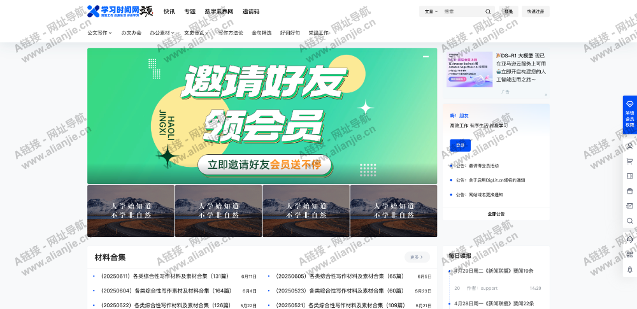Open announcement 网站域名更换通知
This screenshot has width=637, height=309.
pyautogui.click(x=479, y=195)
